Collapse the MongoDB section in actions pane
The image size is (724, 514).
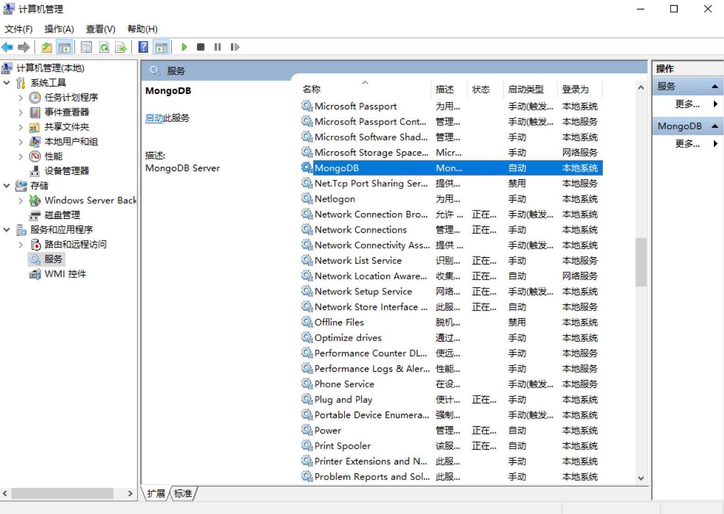[x=714, y=126]
